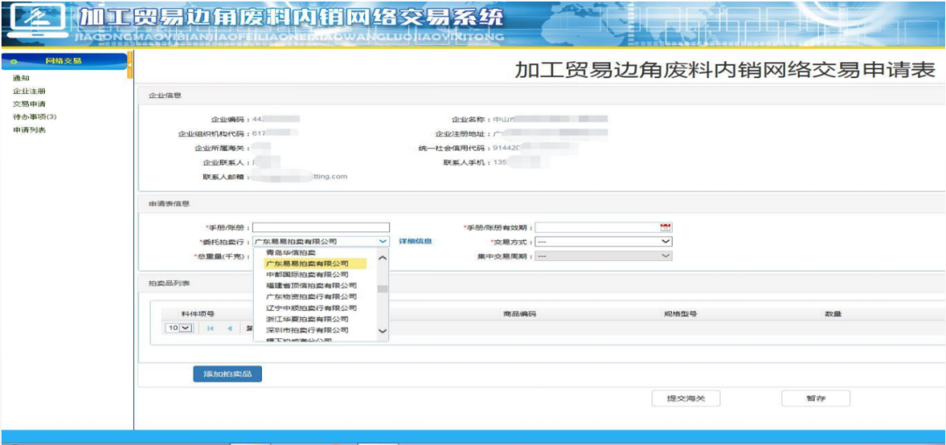Open the calendar icon for 手册/账册有效期
This screenshot has height=445, width=946.
tap(666, 227)
